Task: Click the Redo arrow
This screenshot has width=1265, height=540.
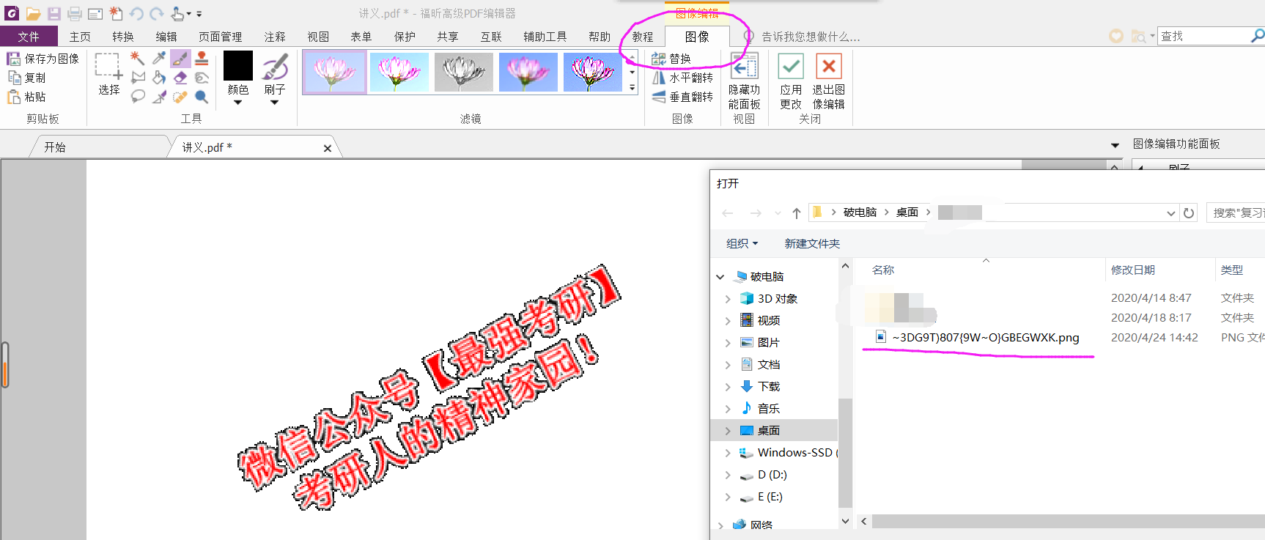Action: pos(157,13)
